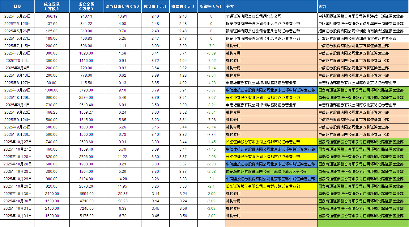Viewport: 409px width, 227px height.
Task: Click the 机构专用 buyer cell in the 2025年7月15日 row
Action: click(x=271, y=46)
